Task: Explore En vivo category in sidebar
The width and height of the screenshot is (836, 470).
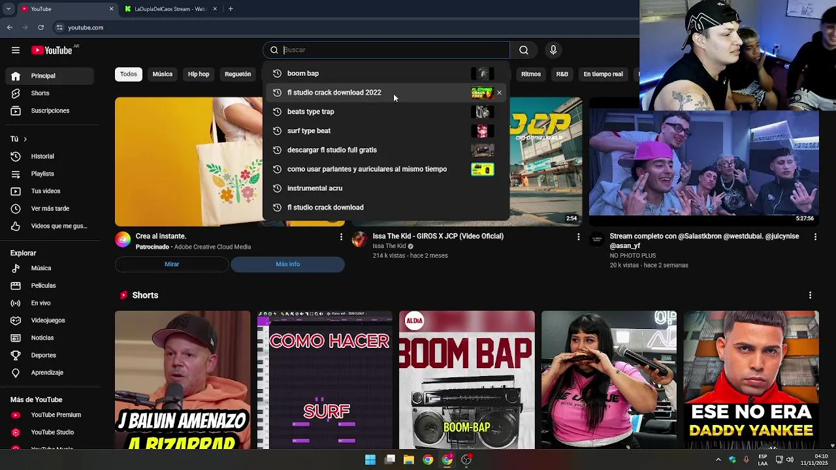Action: pyautogui.click(x=50, y=304)
